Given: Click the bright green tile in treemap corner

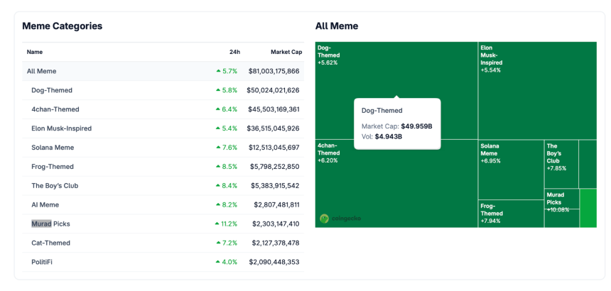Looking at the screenshot, I should [x=588, y=208].
